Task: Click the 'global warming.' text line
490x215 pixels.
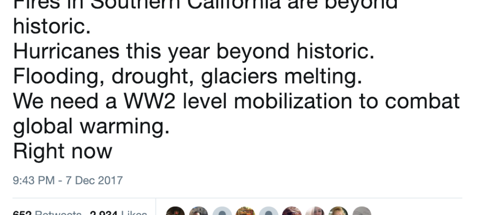Action: point(91,126)
